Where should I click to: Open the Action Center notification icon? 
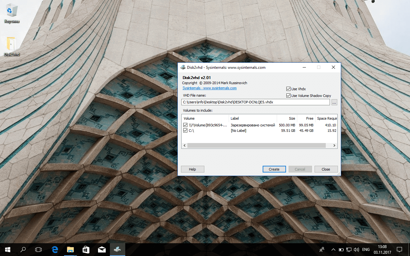(399, 249)
